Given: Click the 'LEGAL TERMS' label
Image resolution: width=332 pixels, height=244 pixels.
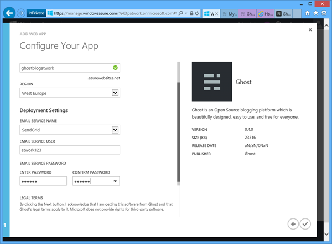Looking at the screenshot, I should (32, 198).
